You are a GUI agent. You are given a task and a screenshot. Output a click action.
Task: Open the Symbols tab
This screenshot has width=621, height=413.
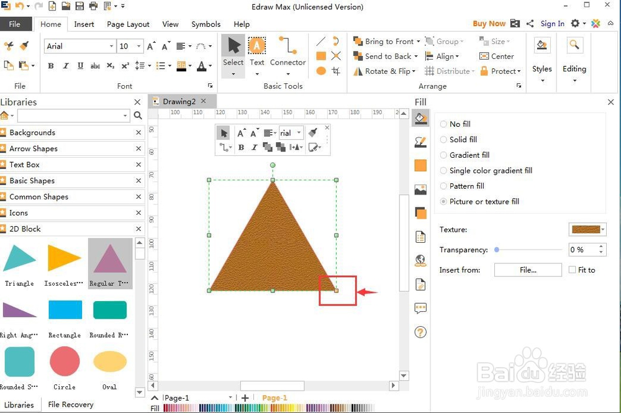pos(206,24)
